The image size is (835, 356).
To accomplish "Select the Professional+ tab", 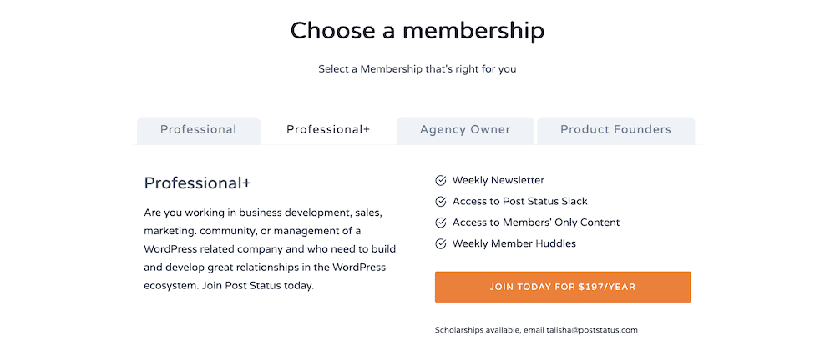I will coord(328,130).
